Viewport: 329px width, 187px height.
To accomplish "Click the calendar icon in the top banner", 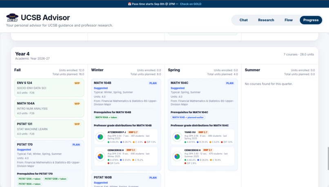I will pyautogui.click(x=129, y=4).
